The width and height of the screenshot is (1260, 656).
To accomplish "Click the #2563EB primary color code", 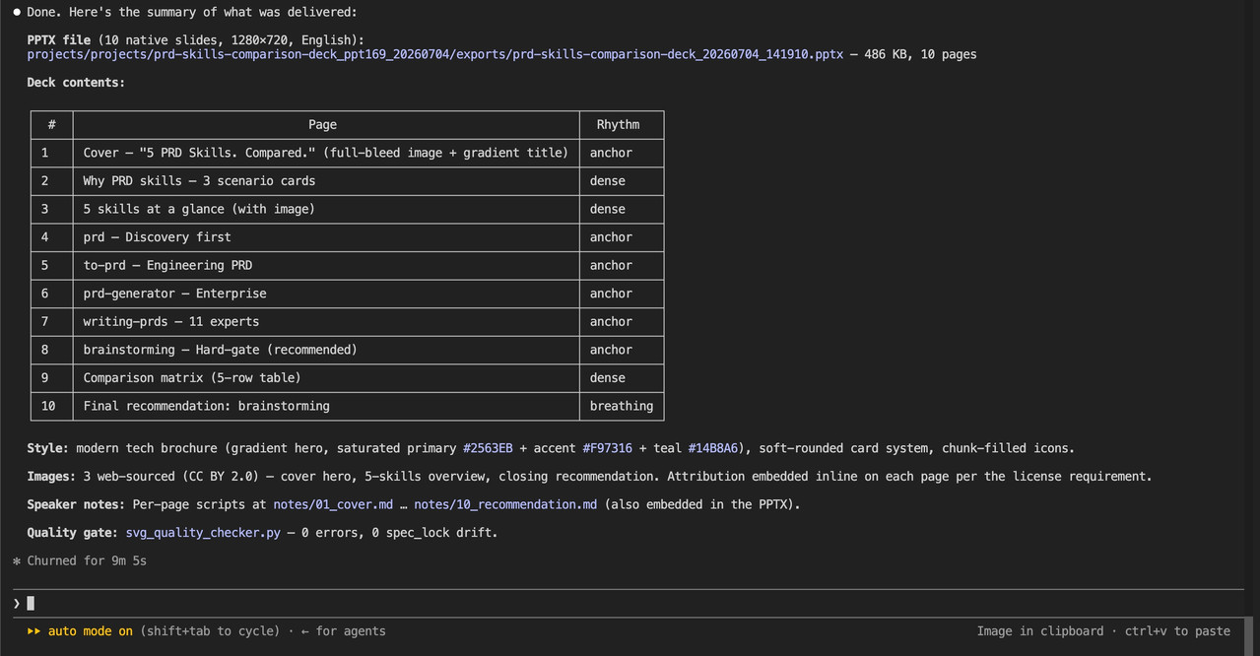I will tap(488, 448).
